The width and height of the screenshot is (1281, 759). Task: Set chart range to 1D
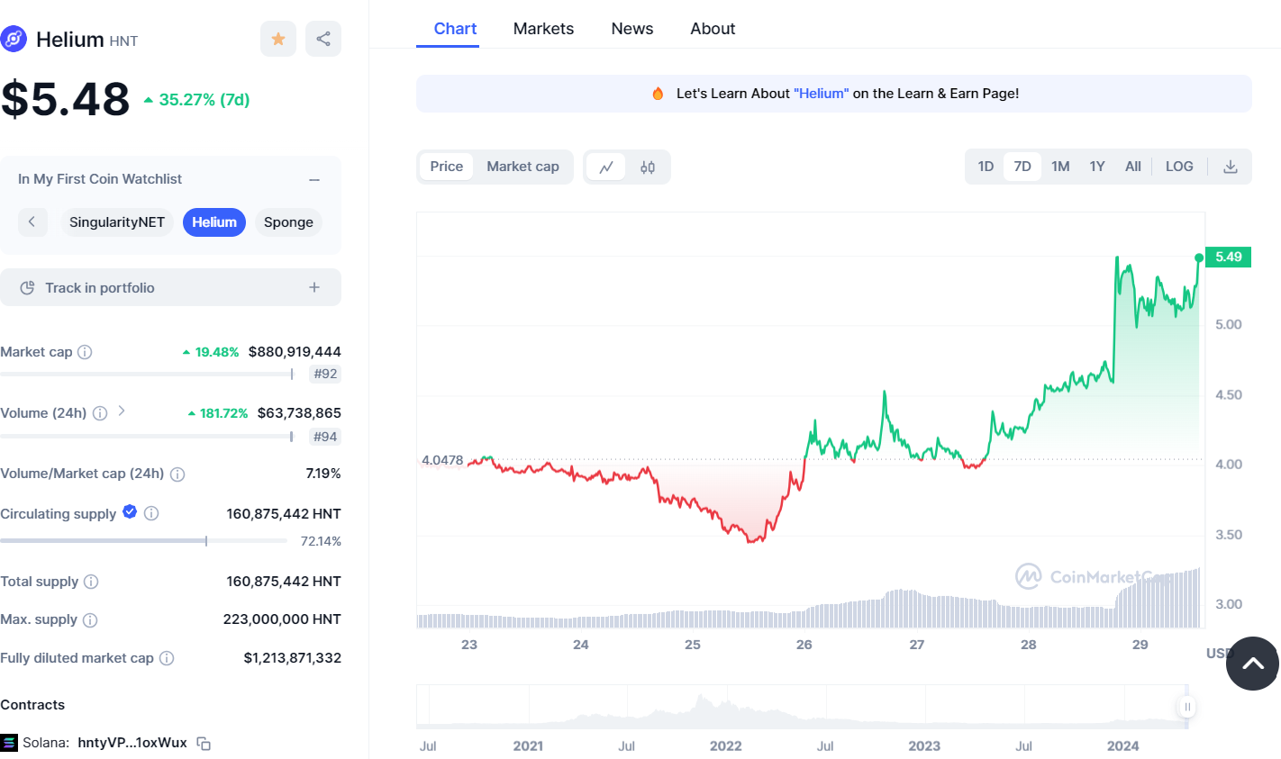coord(986,167)
